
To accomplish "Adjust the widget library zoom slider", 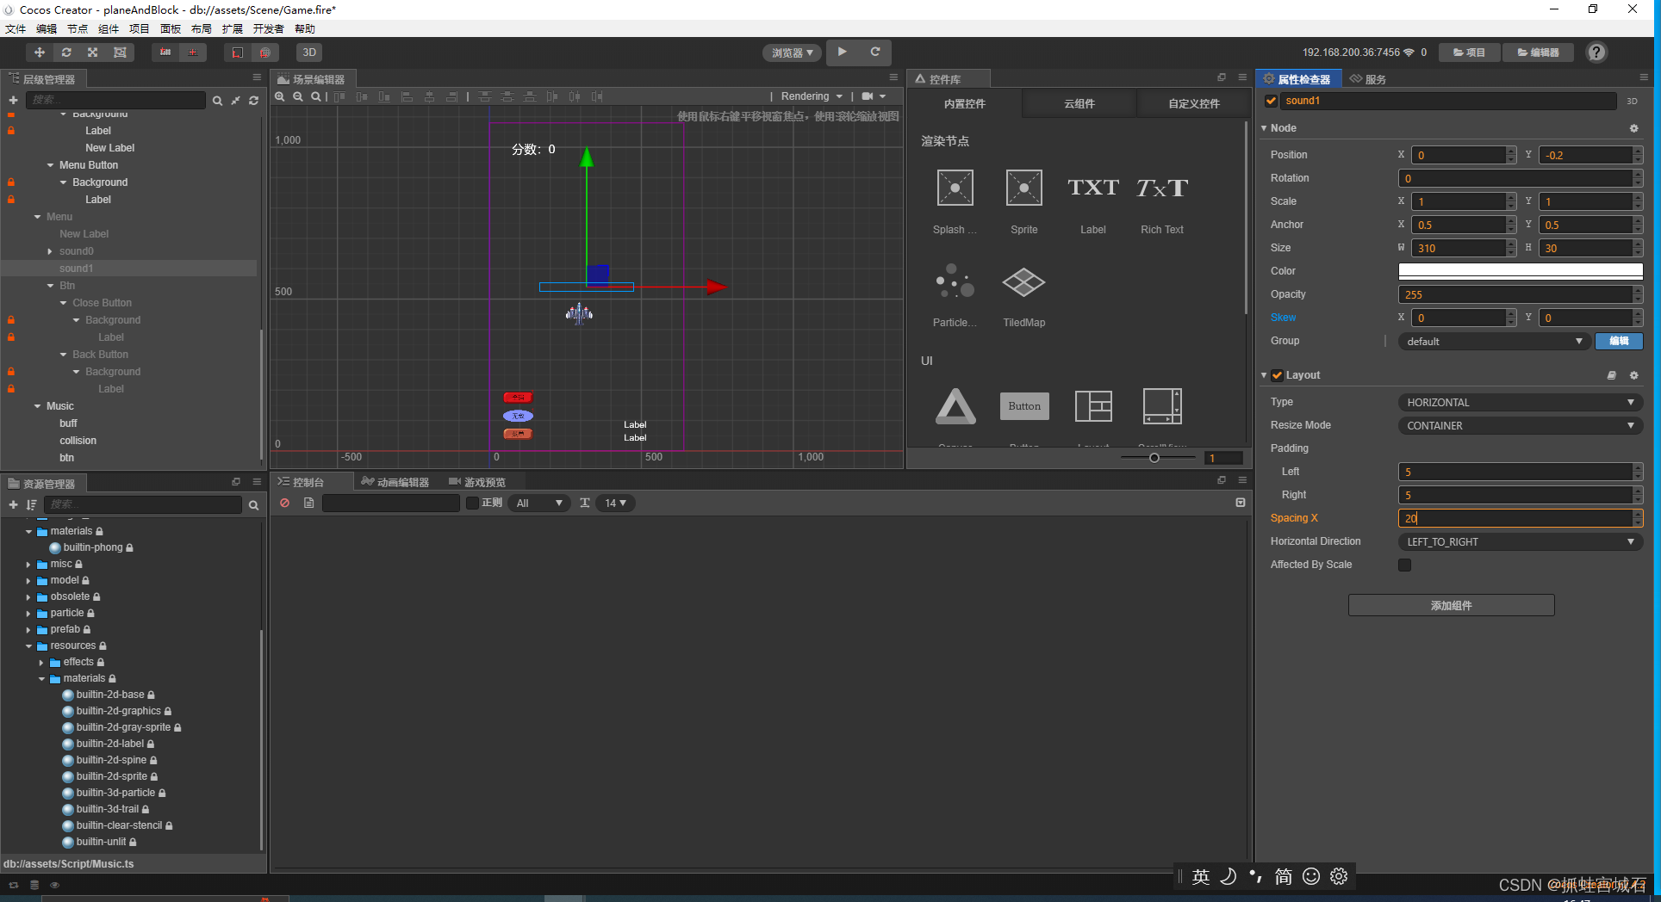I will coord(1154,458).
